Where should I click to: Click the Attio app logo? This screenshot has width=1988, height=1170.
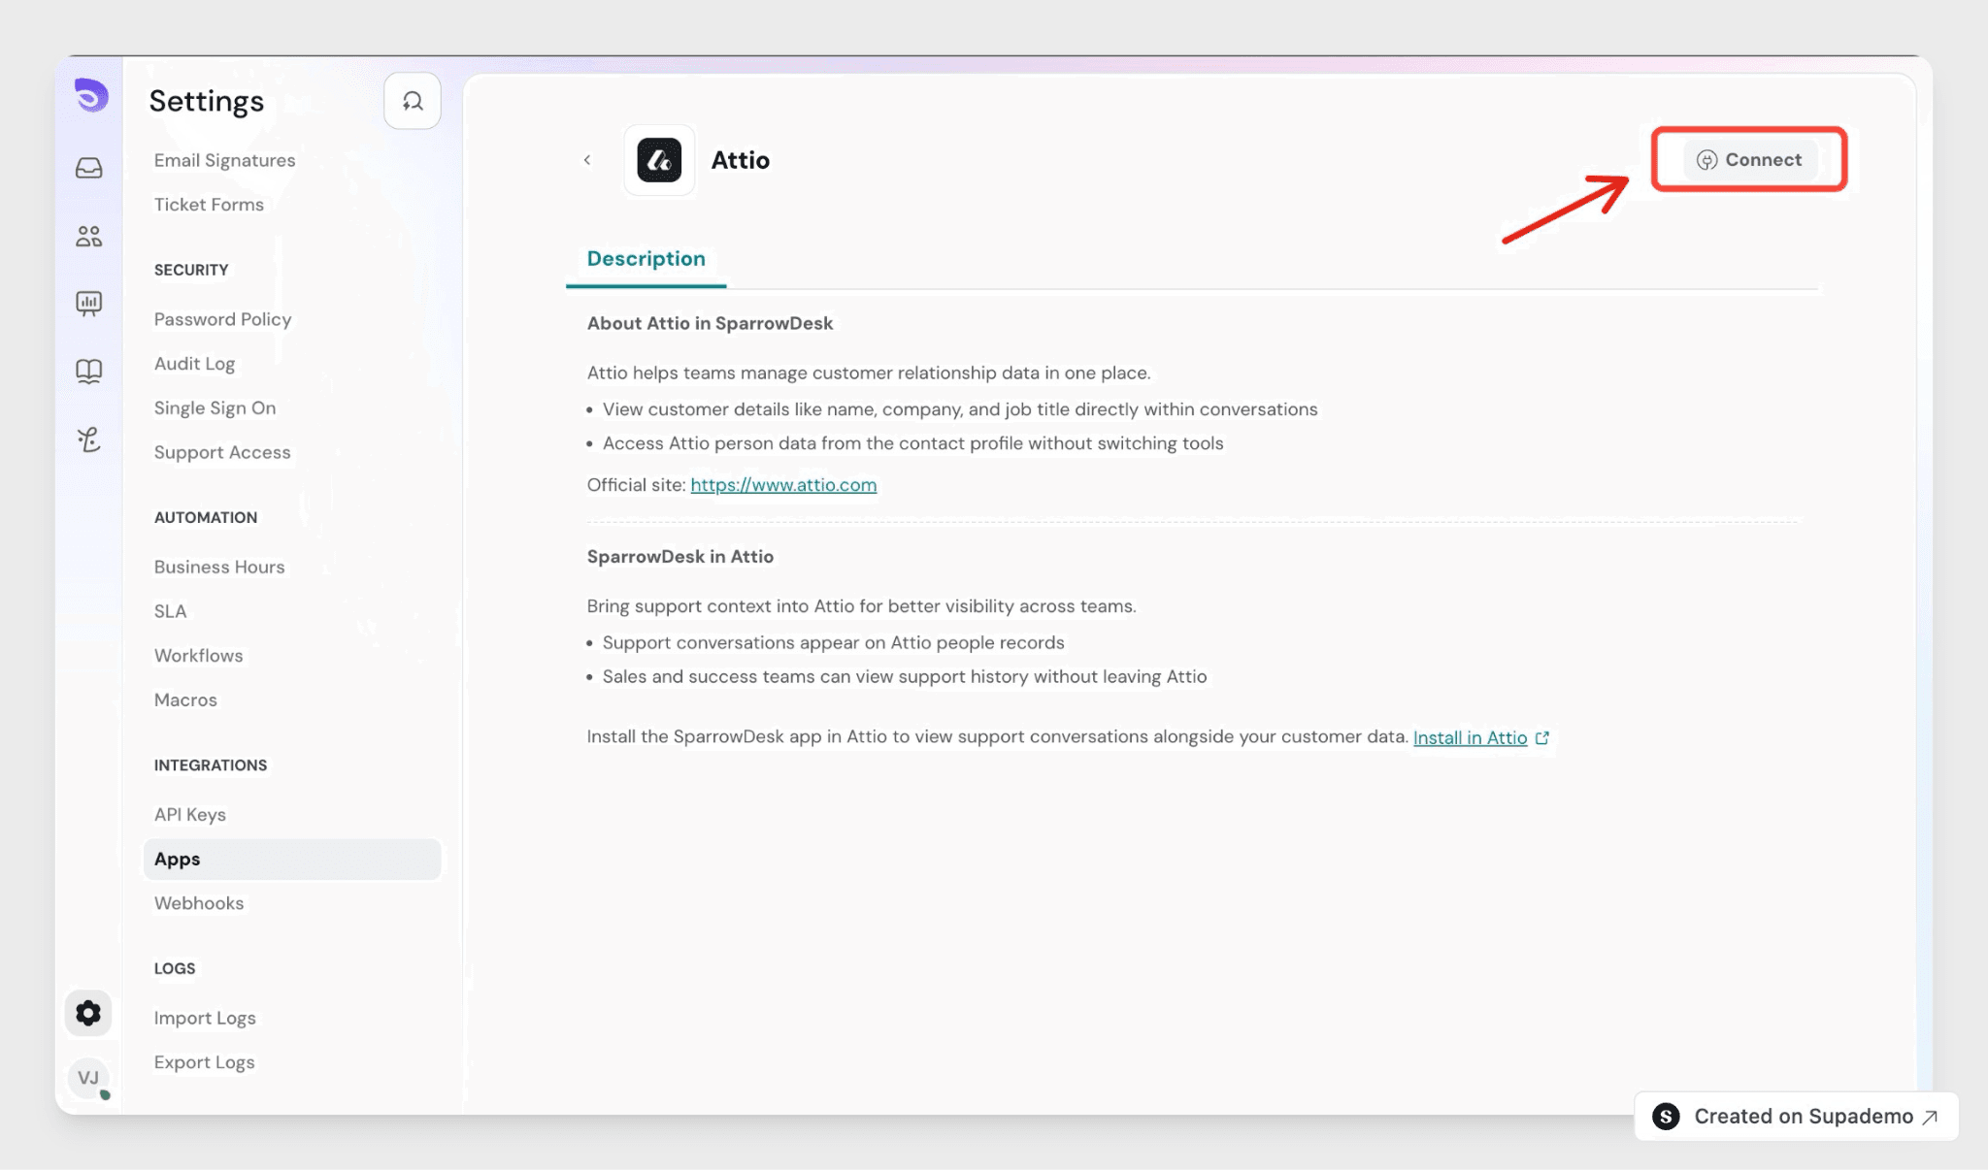[x=659, y=160]
